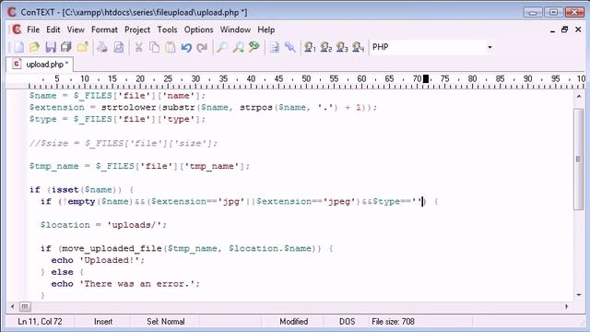Screen dimensions: 590x332
Task: Open the View menu
Action: pos(76,30)
